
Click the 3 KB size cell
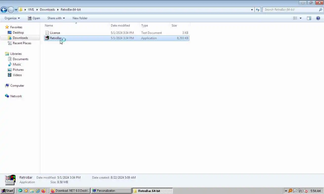[185, 33]
